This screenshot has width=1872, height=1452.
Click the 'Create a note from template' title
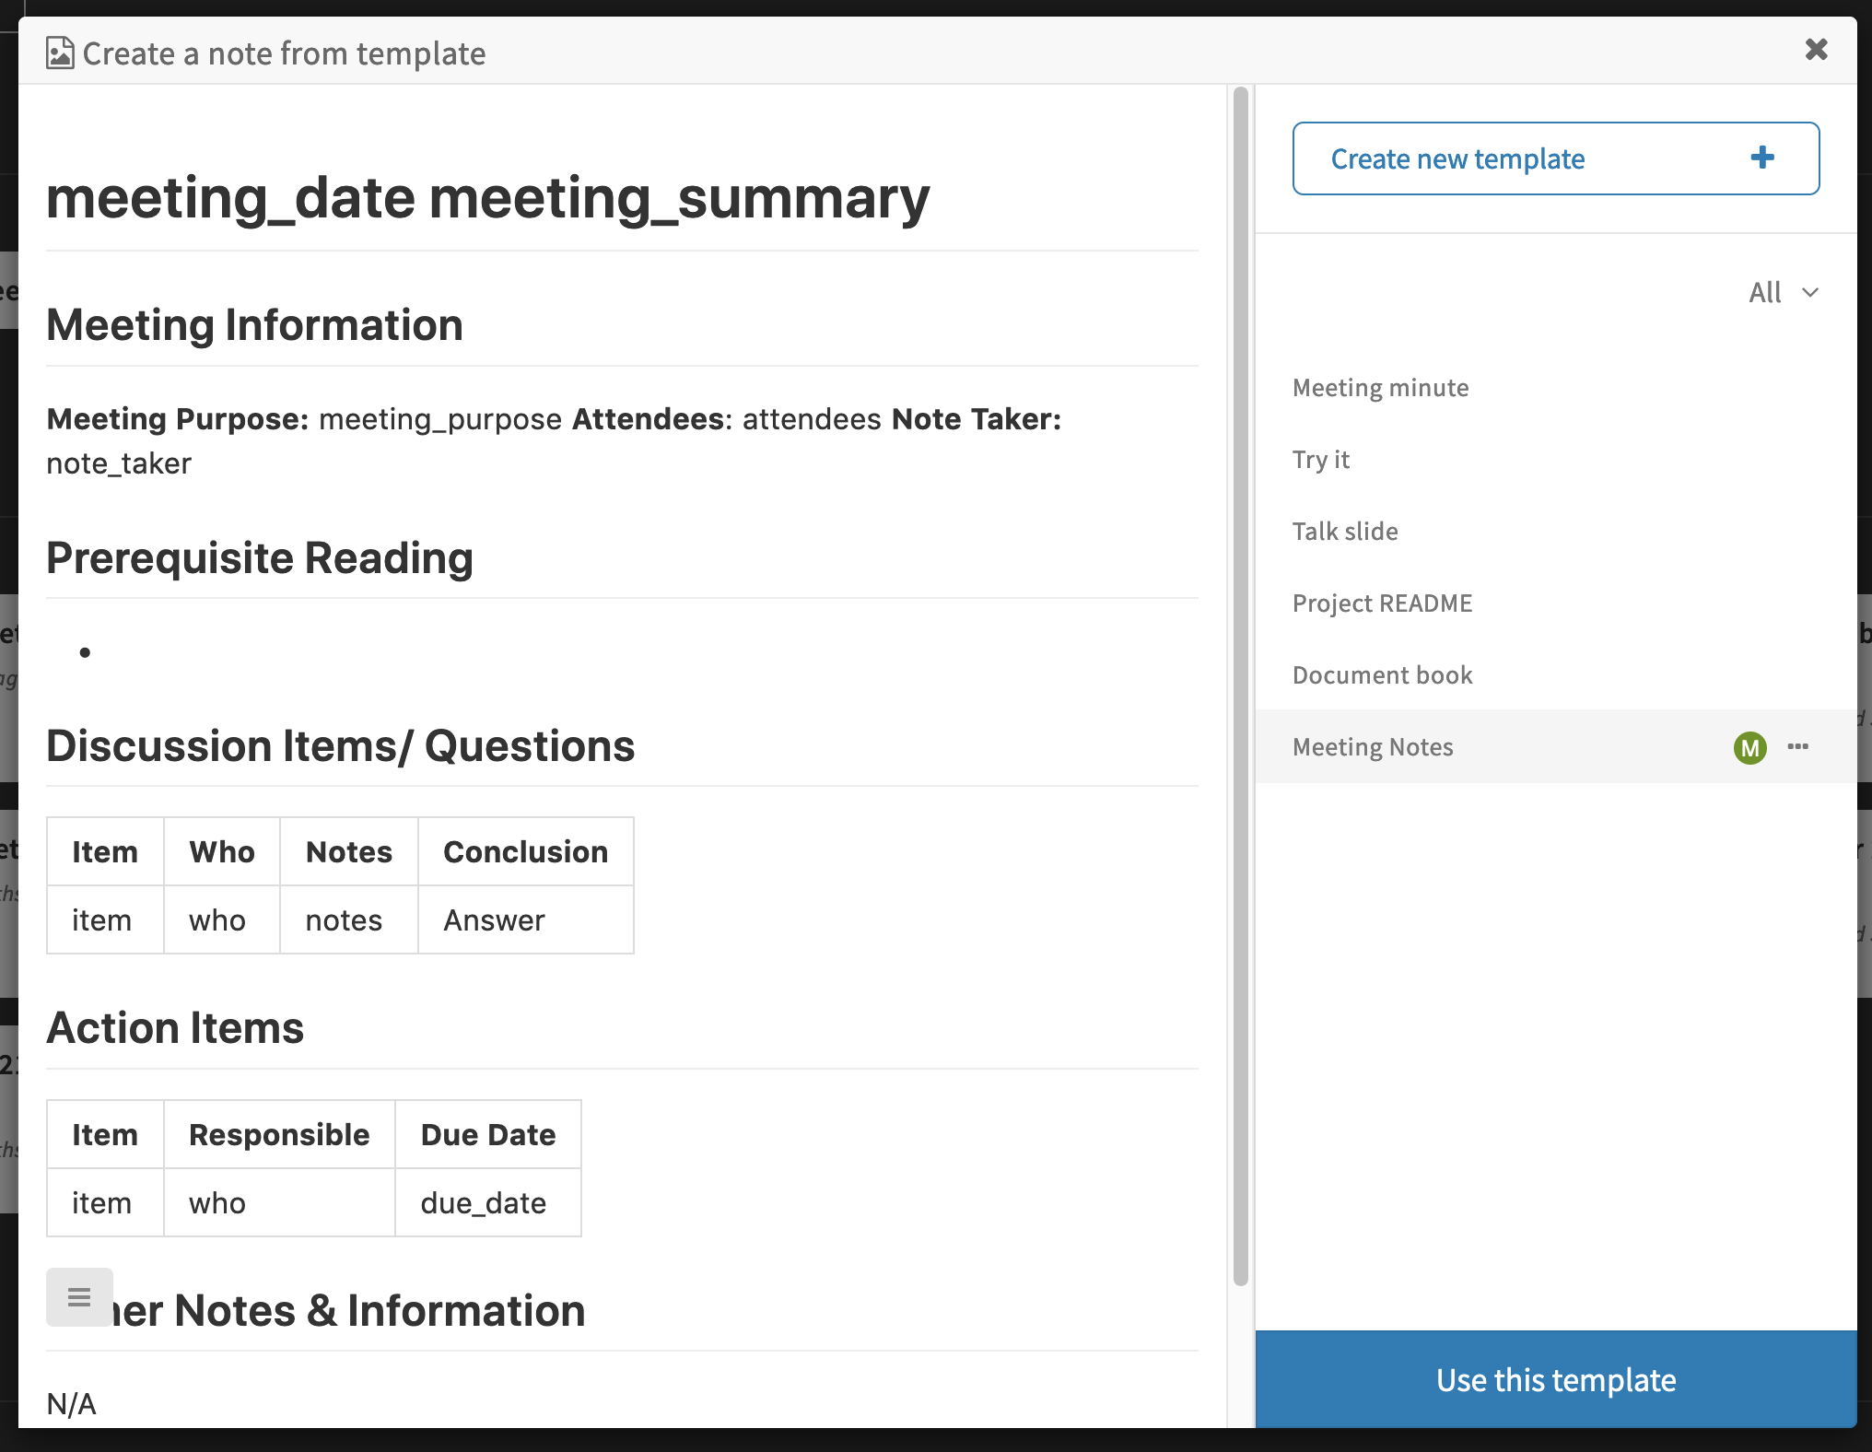[x=284, y=53]
